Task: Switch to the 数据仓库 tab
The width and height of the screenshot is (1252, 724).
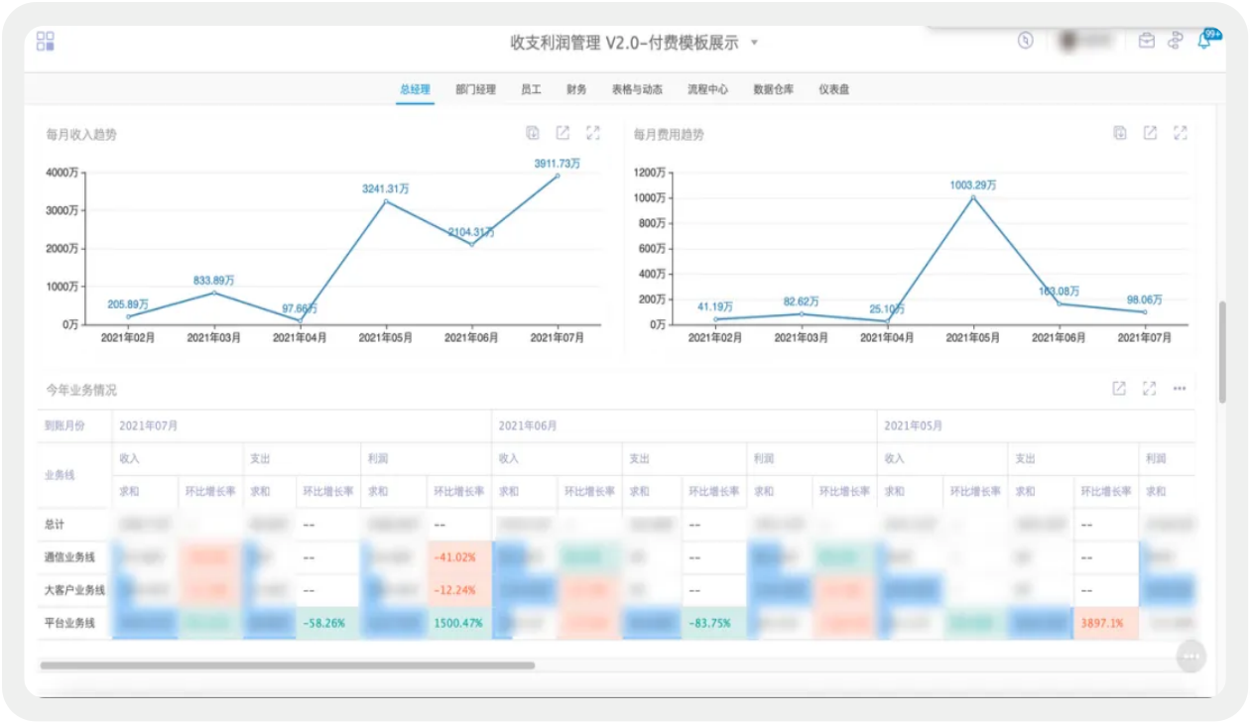Action: (773, 89)
